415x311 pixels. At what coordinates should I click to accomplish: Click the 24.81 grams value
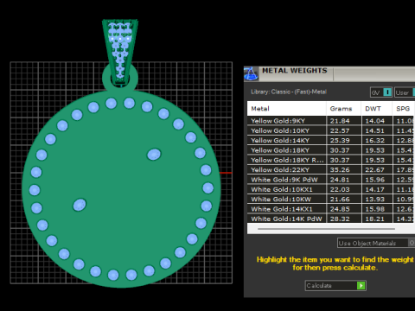(x=340, y=180)
